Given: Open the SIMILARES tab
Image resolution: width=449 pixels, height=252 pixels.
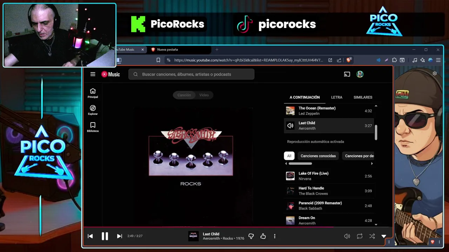Looking at the screenshot, I should [x=363, y=97].
